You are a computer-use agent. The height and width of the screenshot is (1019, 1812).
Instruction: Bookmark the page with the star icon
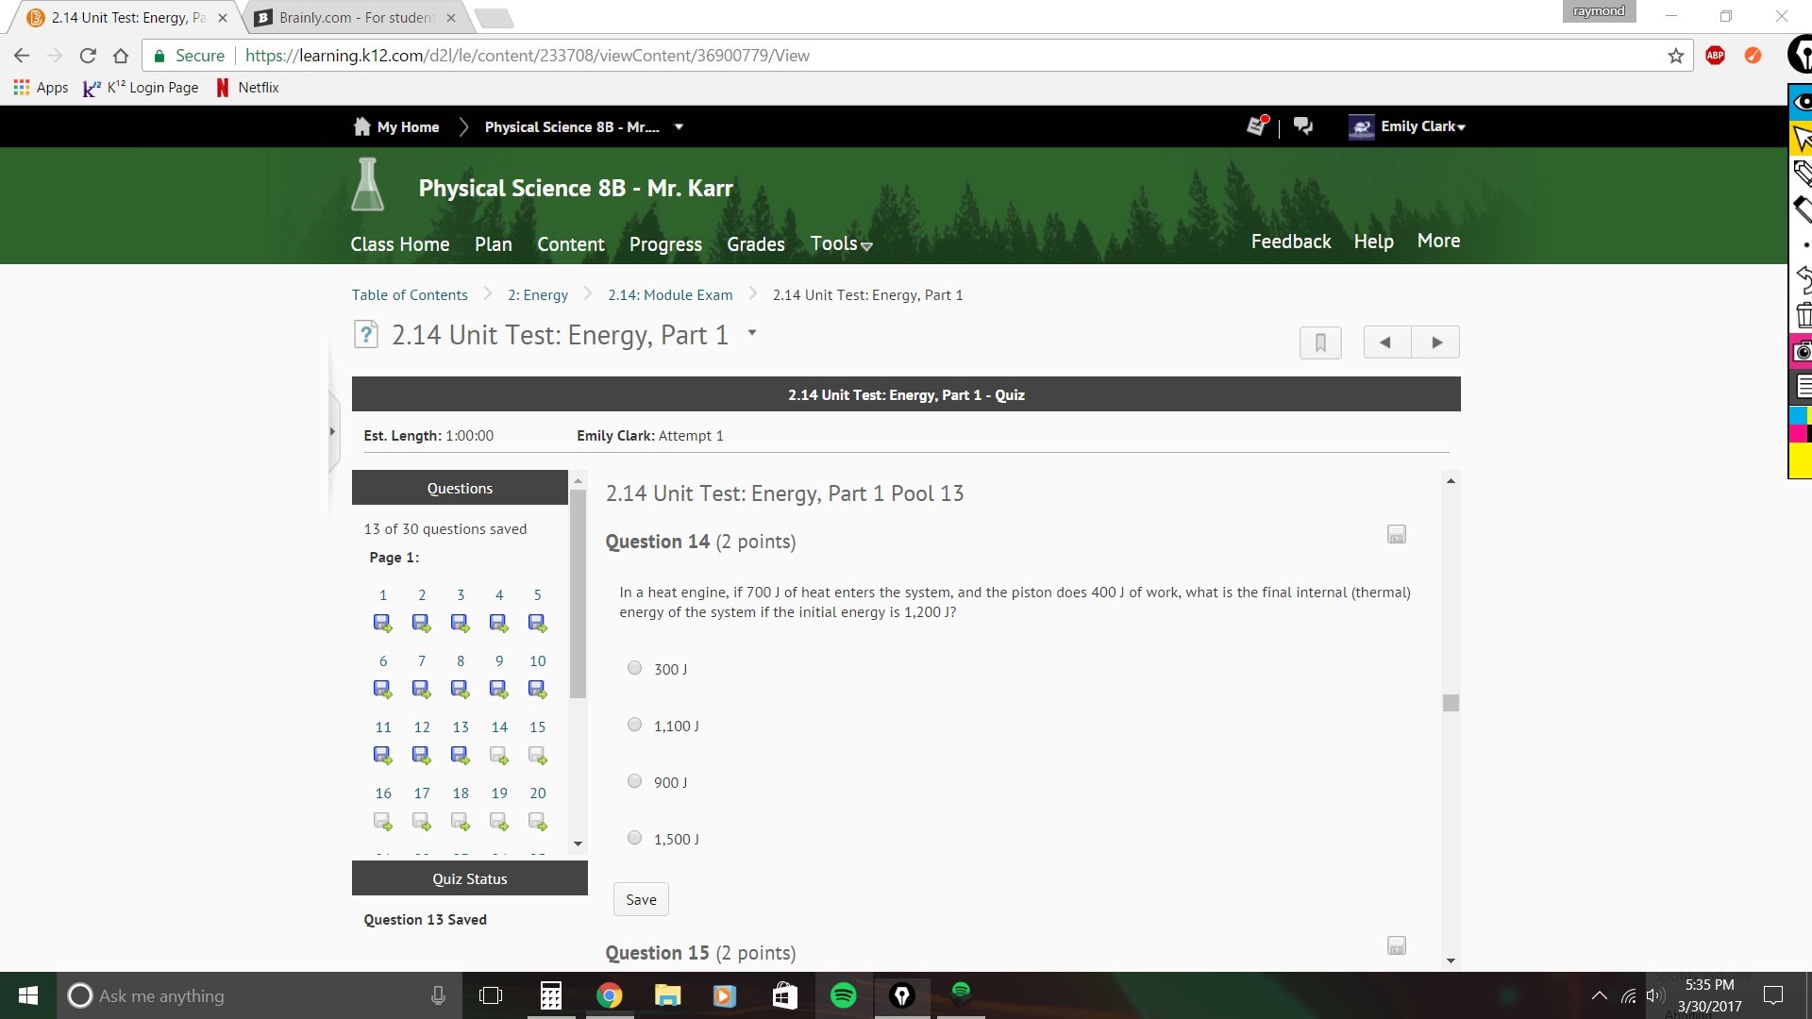pos(1675,56)
